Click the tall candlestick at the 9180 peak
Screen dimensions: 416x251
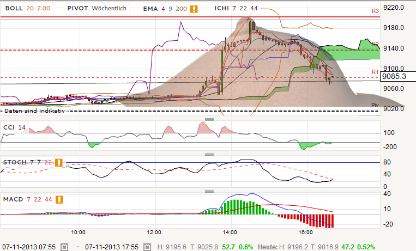pos(250,30)
